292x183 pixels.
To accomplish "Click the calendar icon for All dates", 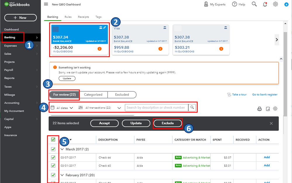I will (x=53, y=108).
